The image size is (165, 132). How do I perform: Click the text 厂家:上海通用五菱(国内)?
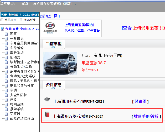(102, 55)
